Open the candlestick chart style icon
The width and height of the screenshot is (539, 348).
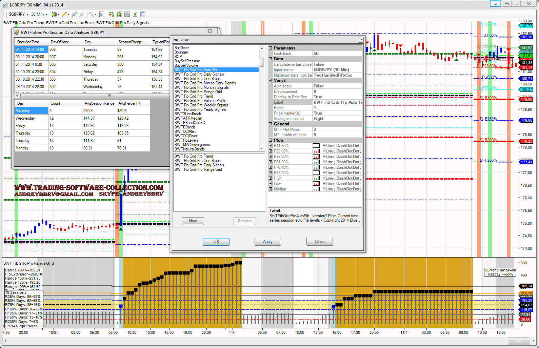click(54, 14)
